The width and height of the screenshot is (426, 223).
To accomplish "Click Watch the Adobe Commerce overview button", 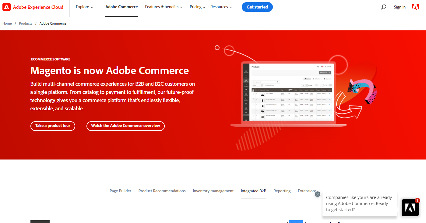I will point(125,126).
